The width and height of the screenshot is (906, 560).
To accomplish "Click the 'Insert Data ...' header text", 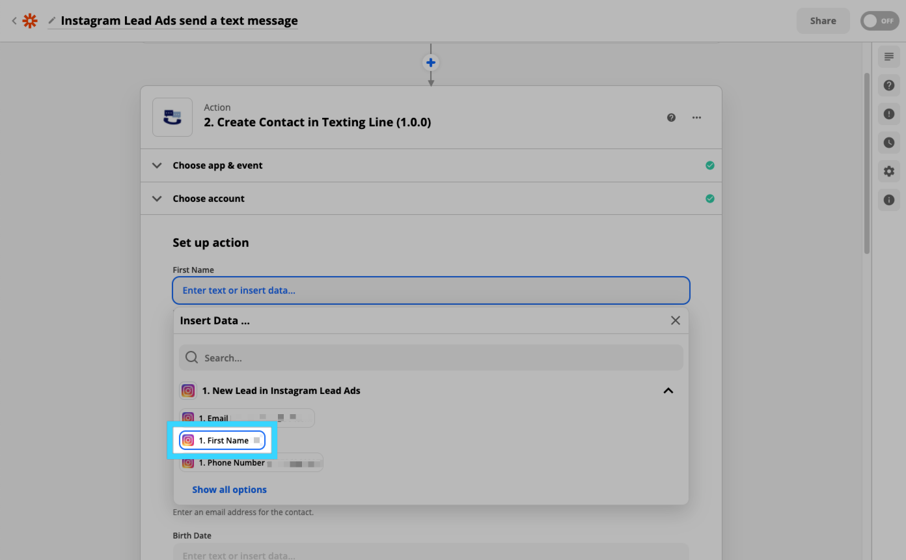I will pyautogui.click(x=215, y=320).
